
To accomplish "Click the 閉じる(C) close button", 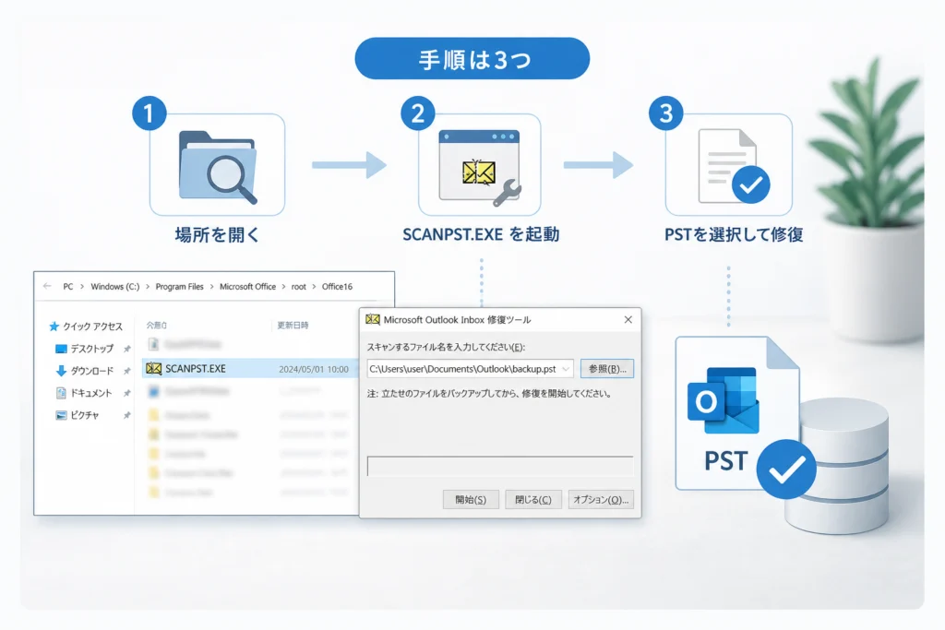I will pyautogui.click(x=532, y=499).
